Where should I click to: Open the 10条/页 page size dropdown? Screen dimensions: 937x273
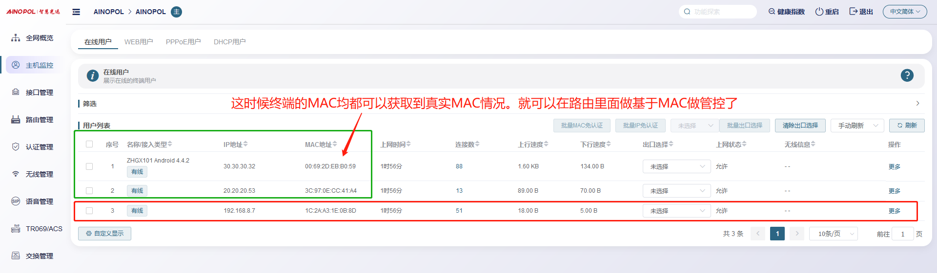coord(833,234)
